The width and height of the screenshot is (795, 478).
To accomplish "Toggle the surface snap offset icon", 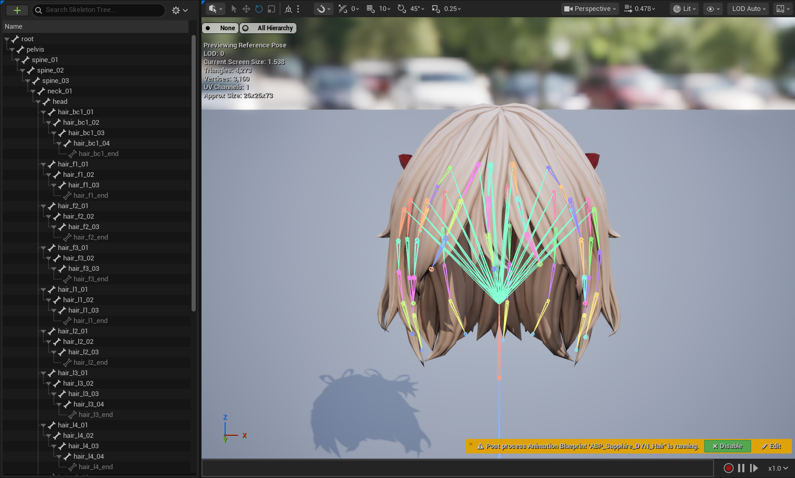I will tap(343, 9).
